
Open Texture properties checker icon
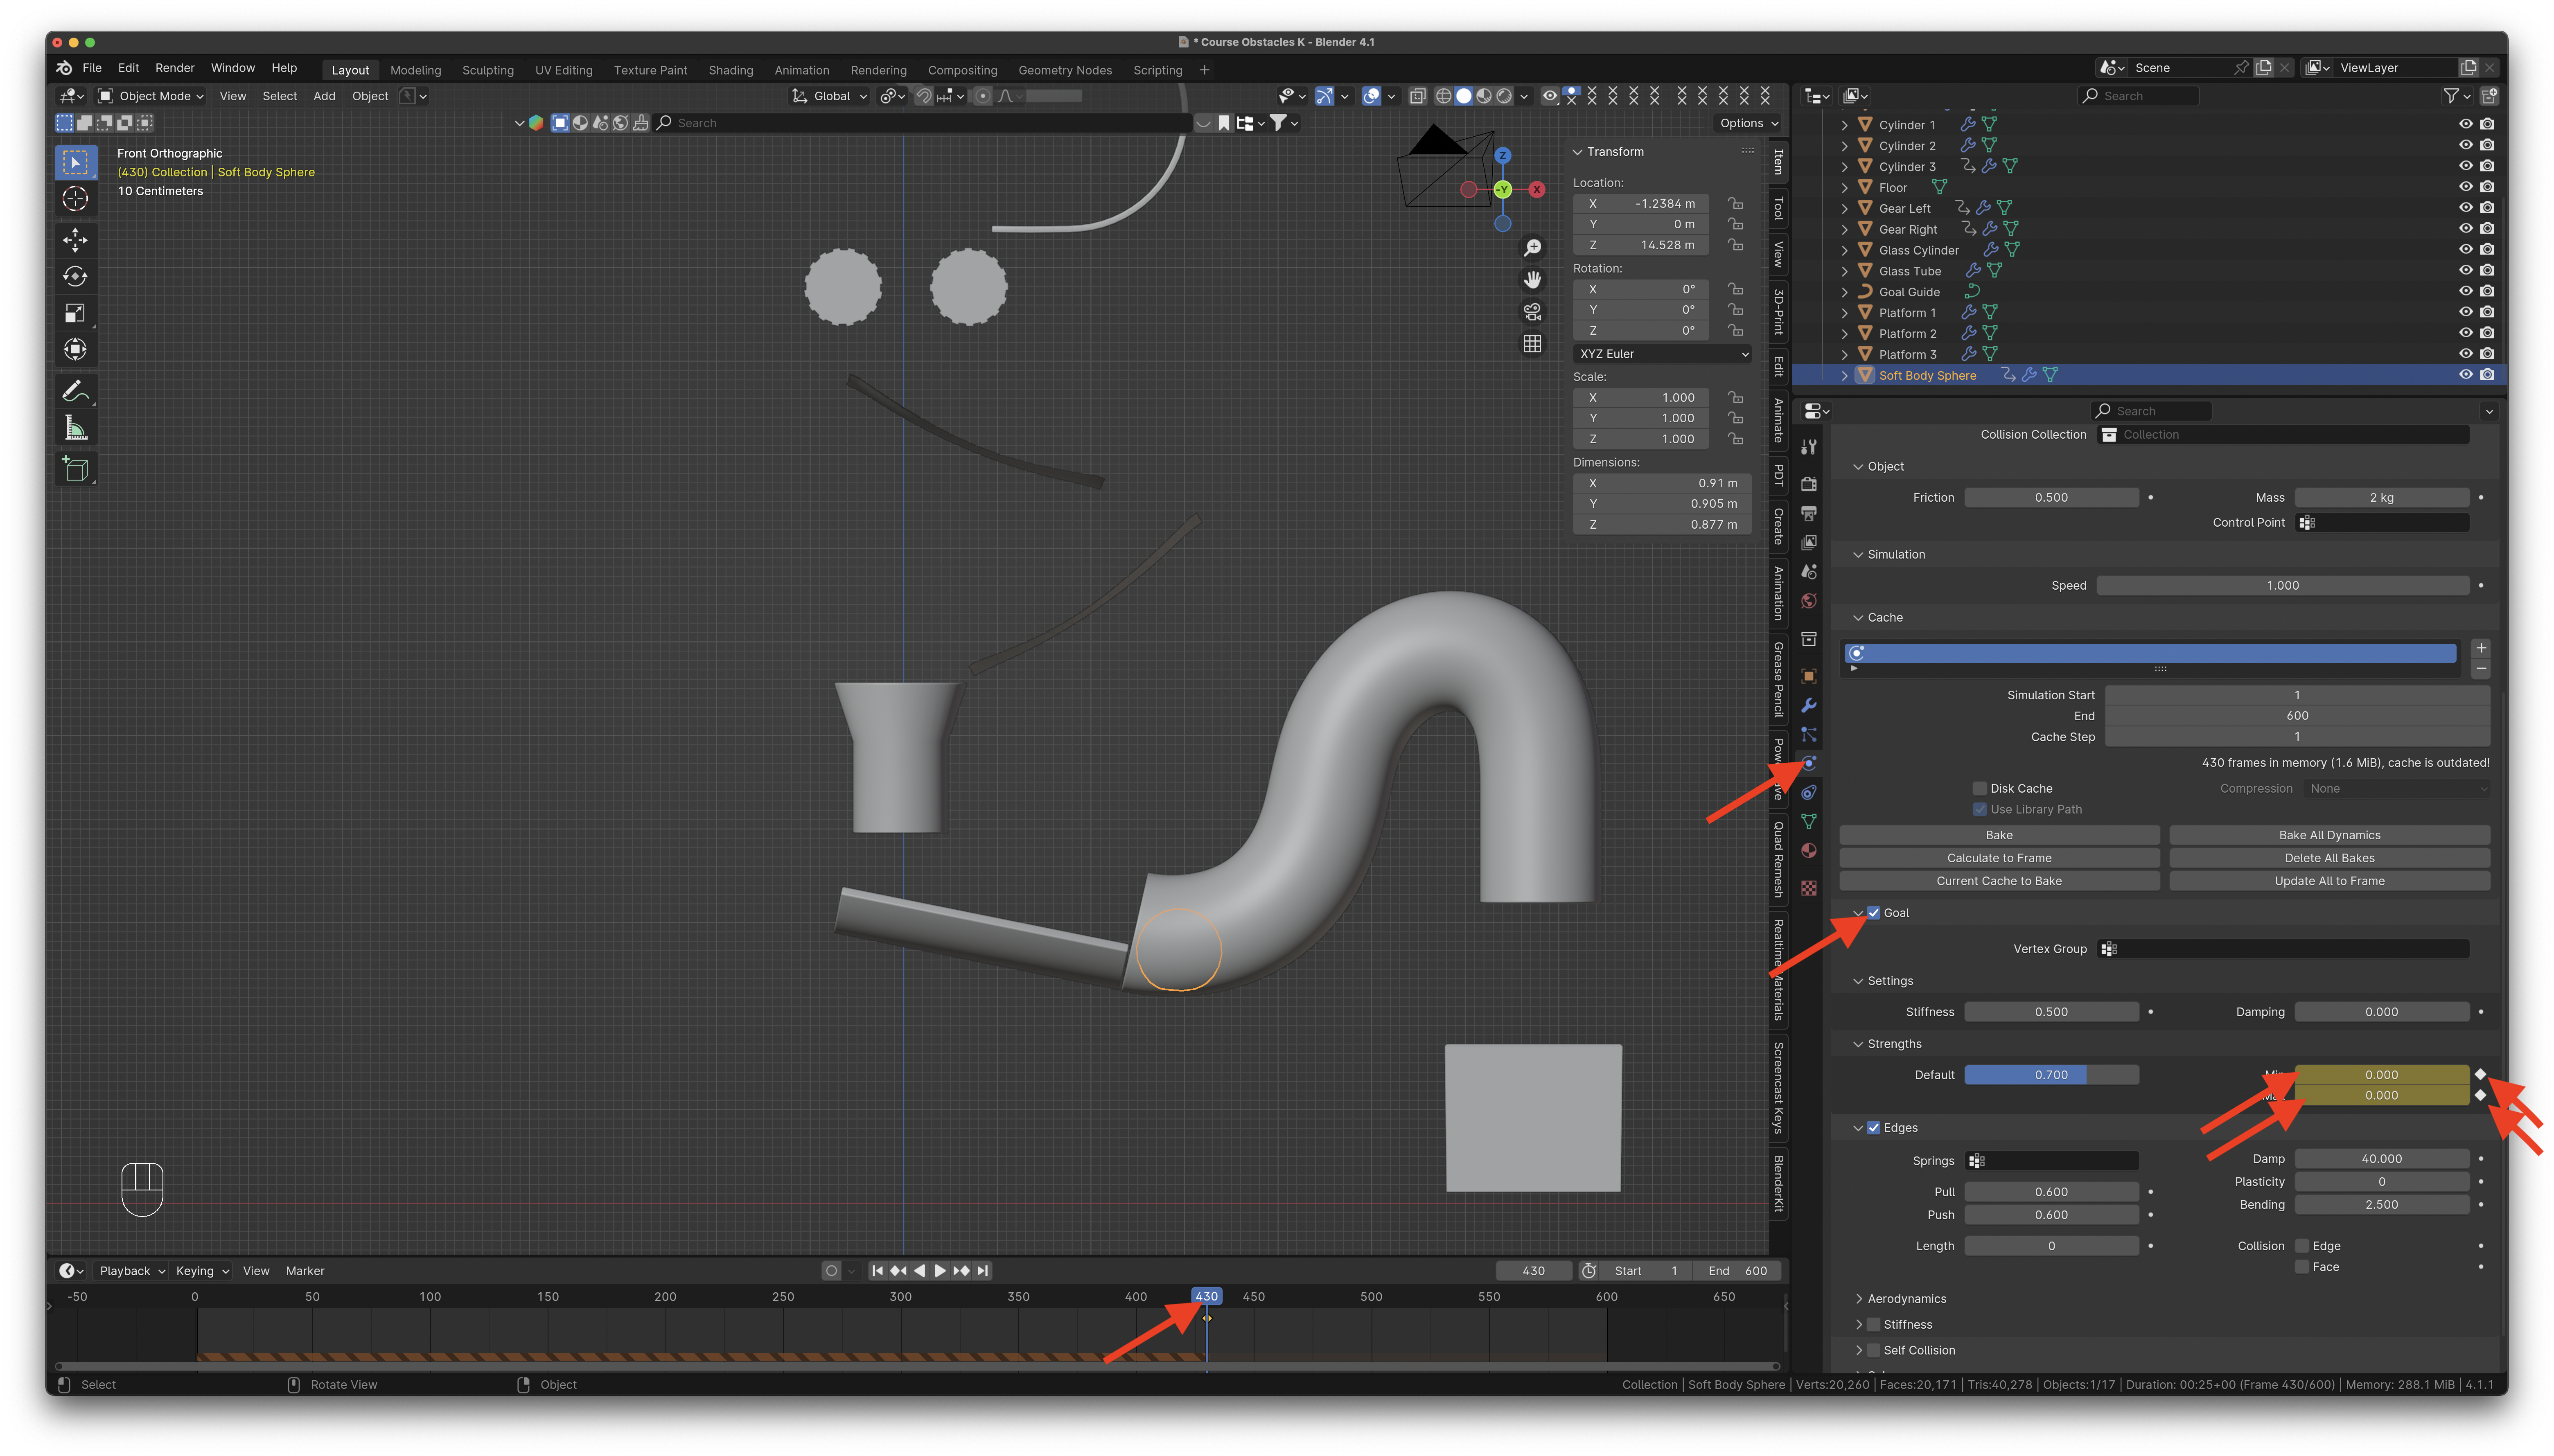pyautogui.click(x=1809, y=888)
